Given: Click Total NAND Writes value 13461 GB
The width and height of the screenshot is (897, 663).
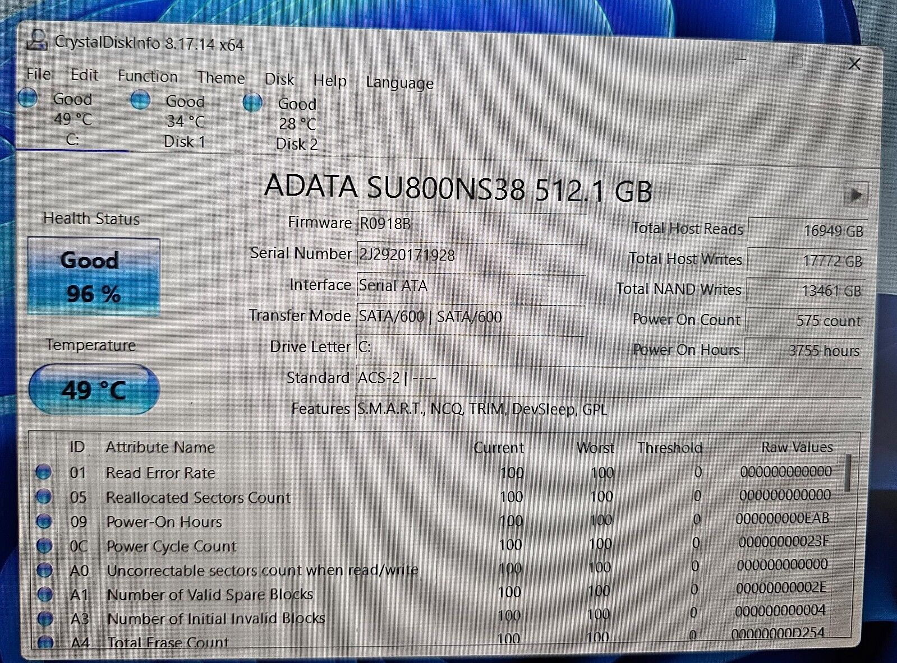Looking at the screenshot, I should 806,290.
